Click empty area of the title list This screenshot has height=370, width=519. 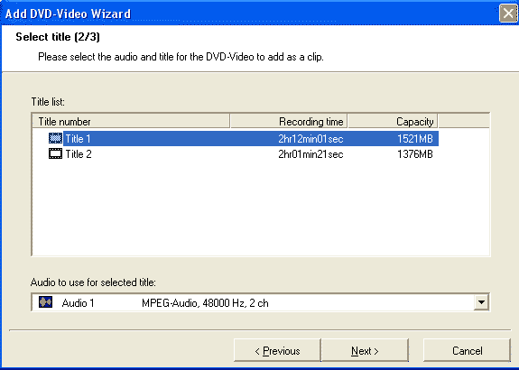point(261,208)
